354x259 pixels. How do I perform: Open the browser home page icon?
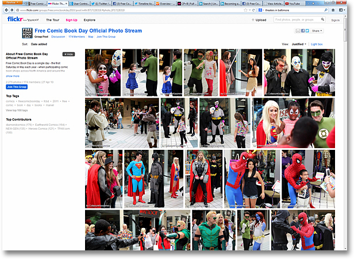[x=333, y=10]
